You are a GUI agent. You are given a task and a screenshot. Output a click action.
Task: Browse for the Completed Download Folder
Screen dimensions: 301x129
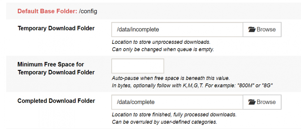[x=262, y=102]
